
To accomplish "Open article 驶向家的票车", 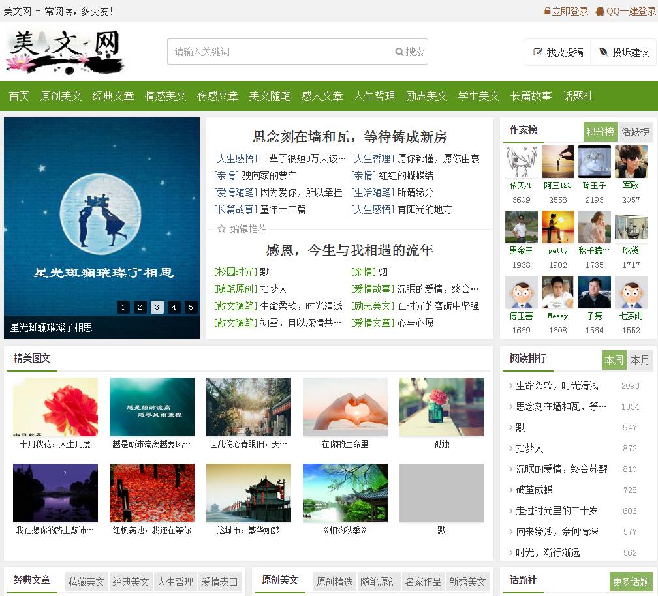I will (x=269, y=175).
